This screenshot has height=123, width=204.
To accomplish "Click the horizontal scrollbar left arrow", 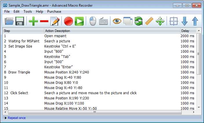I will coord(5,112).
